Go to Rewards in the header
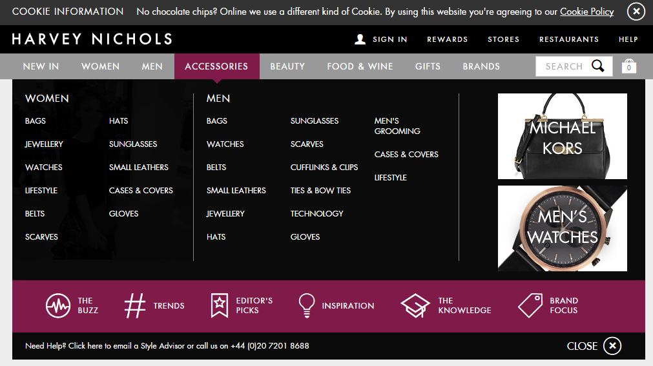 (x=447, y=39)
